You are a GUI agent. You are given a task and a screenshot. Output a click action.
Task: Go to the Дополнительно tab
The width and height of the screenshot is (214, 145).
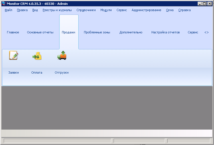coord(131,32)
